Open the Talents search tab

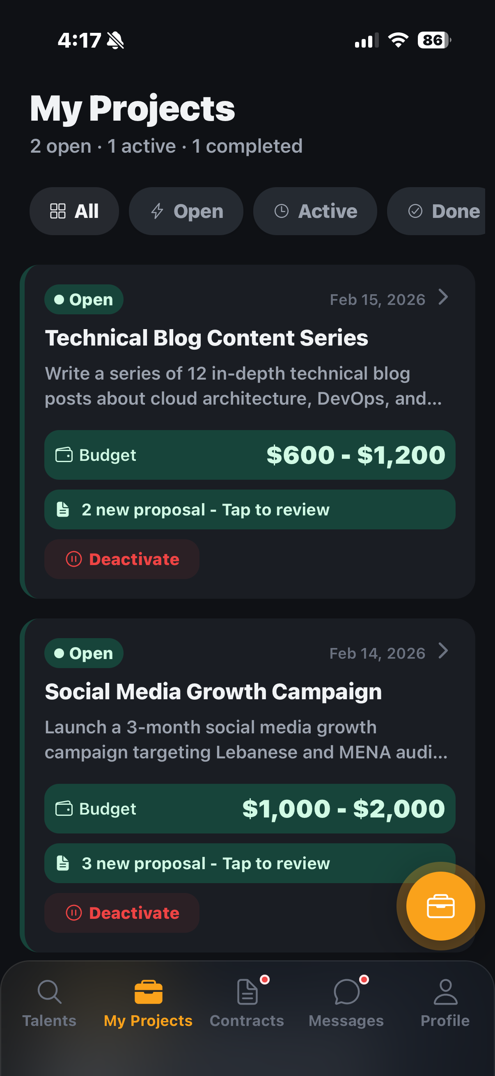[x=49, y=1003]
